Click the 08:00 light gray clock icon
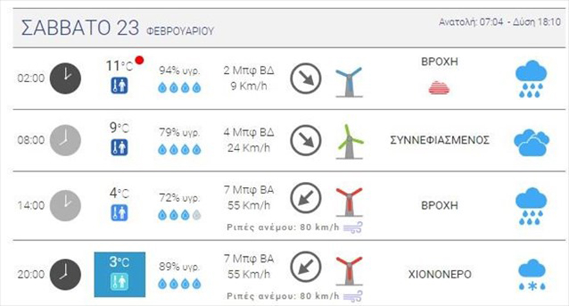Viewport: 569px width, 306px height. [66, 140]
